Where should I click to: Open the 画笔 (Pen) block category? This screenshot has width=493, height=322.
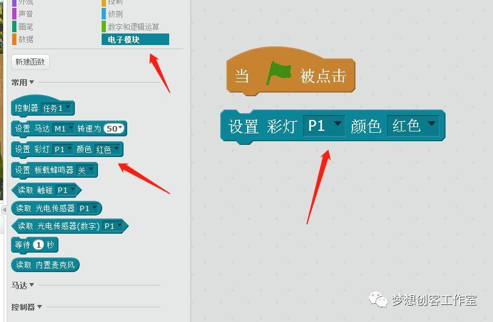[23, 27]
